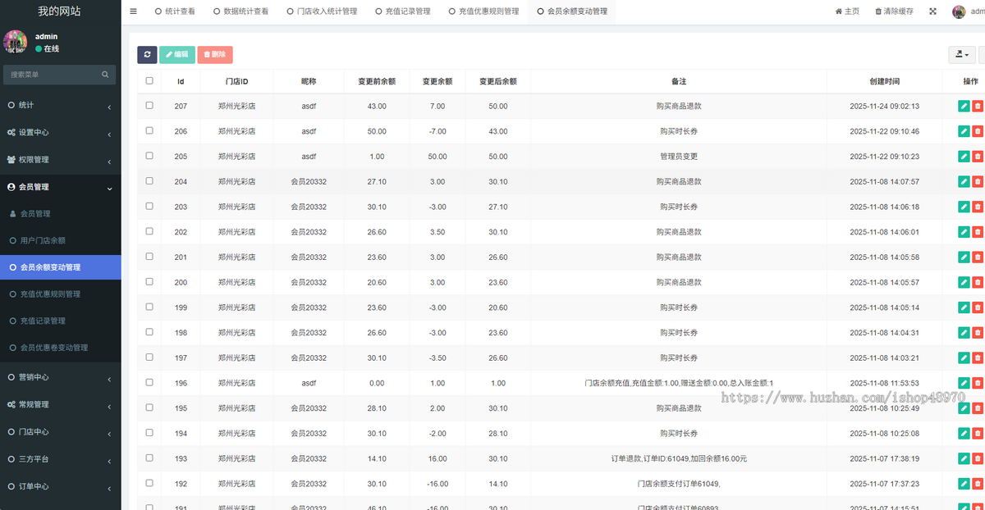Click the search magnifier icon in sidebar
Image resolution: width=985 pixels, height=510 pixels.
point(106,74)
